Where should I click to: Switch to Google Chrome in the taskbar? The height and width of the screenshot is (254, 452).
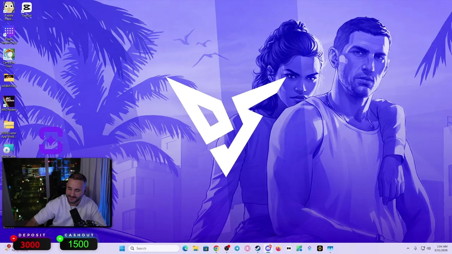pos(216,248)
